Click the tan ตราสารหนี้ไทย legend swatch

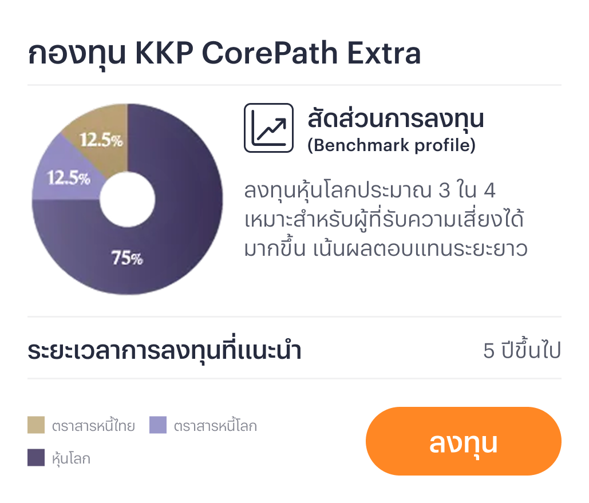coord(36,425)
